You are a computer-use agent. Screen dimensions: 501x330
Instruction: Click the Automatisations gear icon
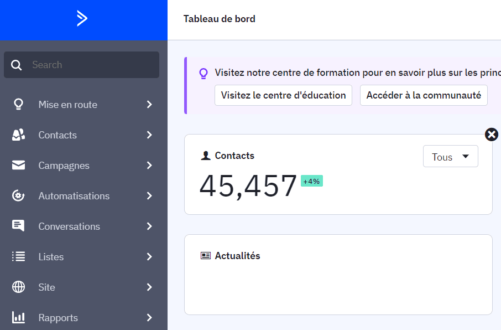click(18, 195)
